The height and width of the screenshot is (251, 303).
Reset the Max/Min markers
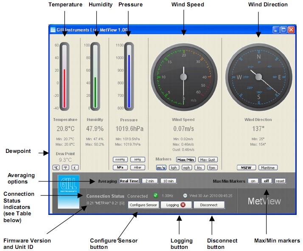pyautogui.click(x=280, y=181)
